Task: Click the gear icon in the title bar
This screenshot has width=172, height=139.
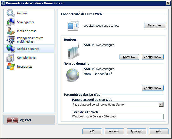Action: (x=4, y=3)
